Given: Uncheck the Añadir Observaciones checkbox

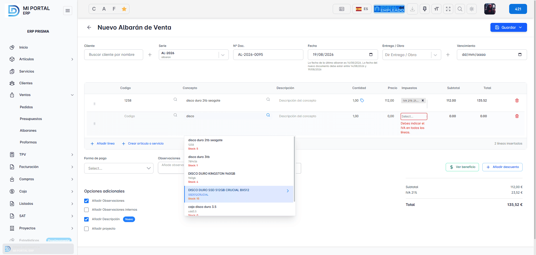Looking at the screenshot, I should pos(86,201).
